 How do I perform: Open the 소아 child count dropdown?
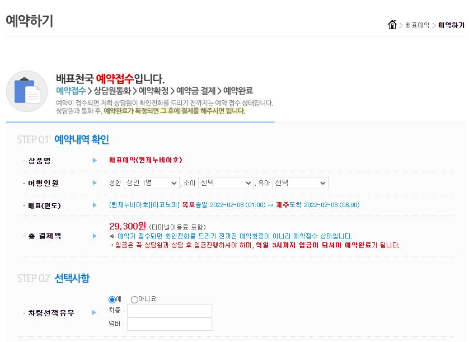pos(226,183)
